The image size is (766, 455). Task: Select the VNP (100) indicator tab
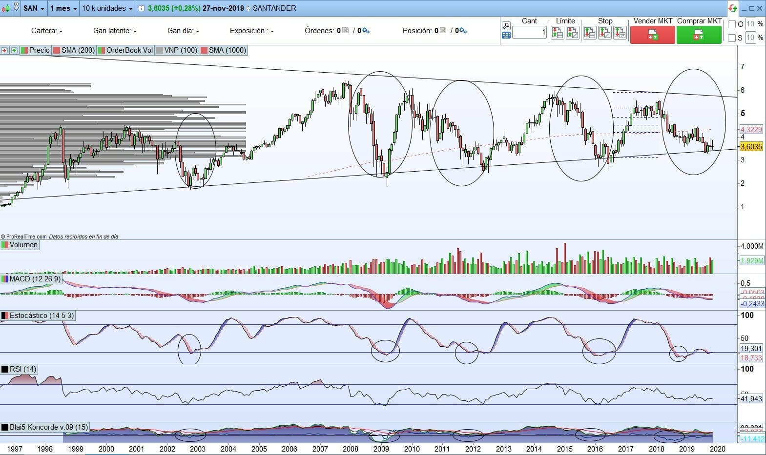point(177,50)
